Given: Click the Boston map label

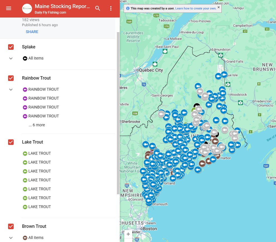Looking at the screenshot, I should pos(150,229).
